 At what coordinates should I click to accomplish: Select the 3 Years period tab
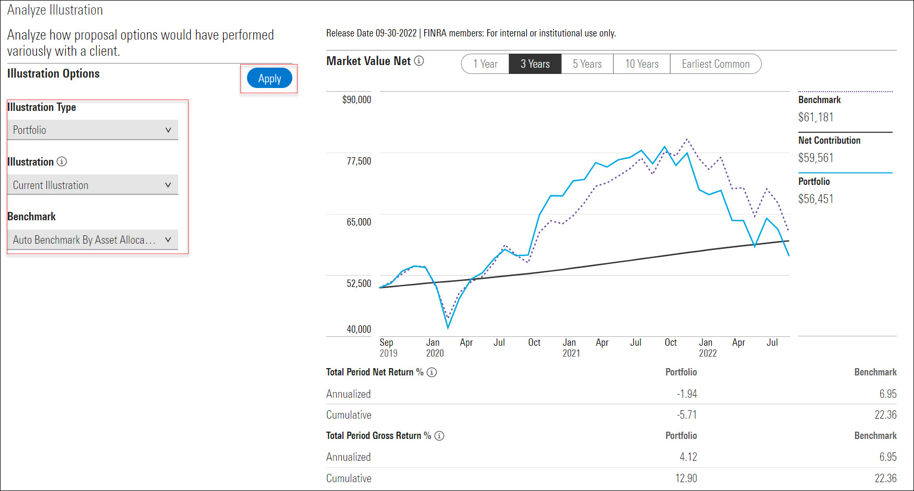[x=535, y=64]
